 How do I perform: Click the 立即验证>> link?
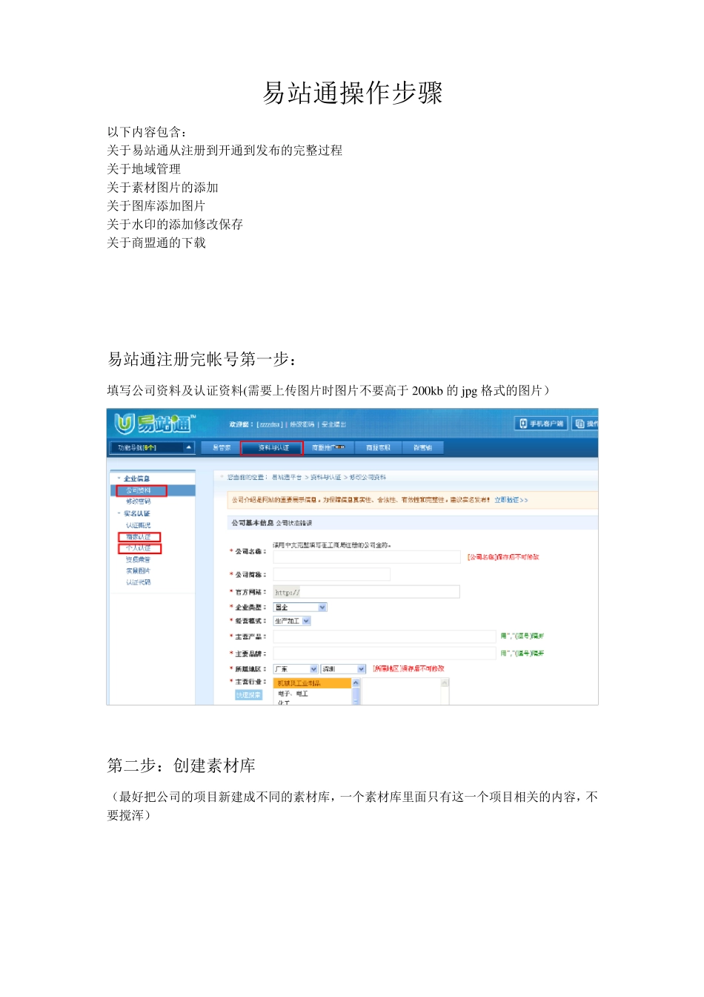(511, 500)
